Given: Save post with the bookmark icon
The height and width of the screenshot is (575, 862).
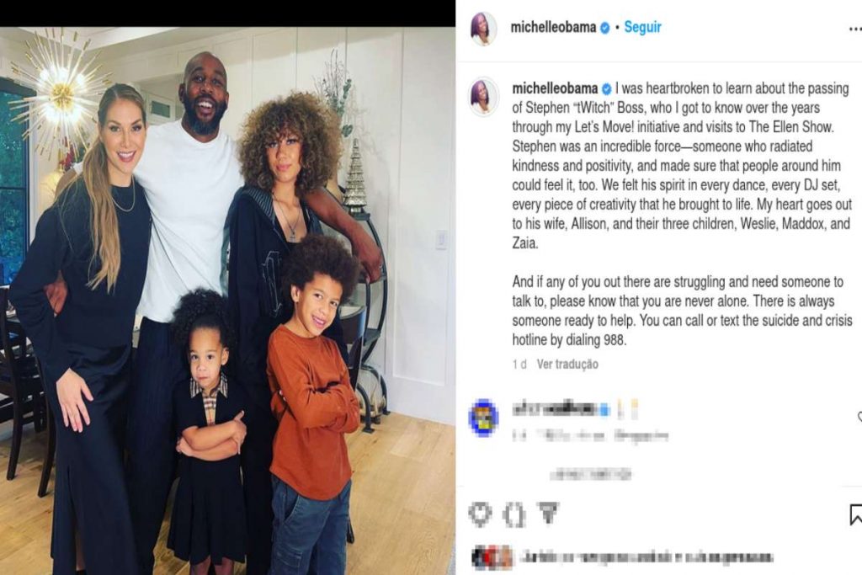Looking at the screenshot, I should (855, 514).
